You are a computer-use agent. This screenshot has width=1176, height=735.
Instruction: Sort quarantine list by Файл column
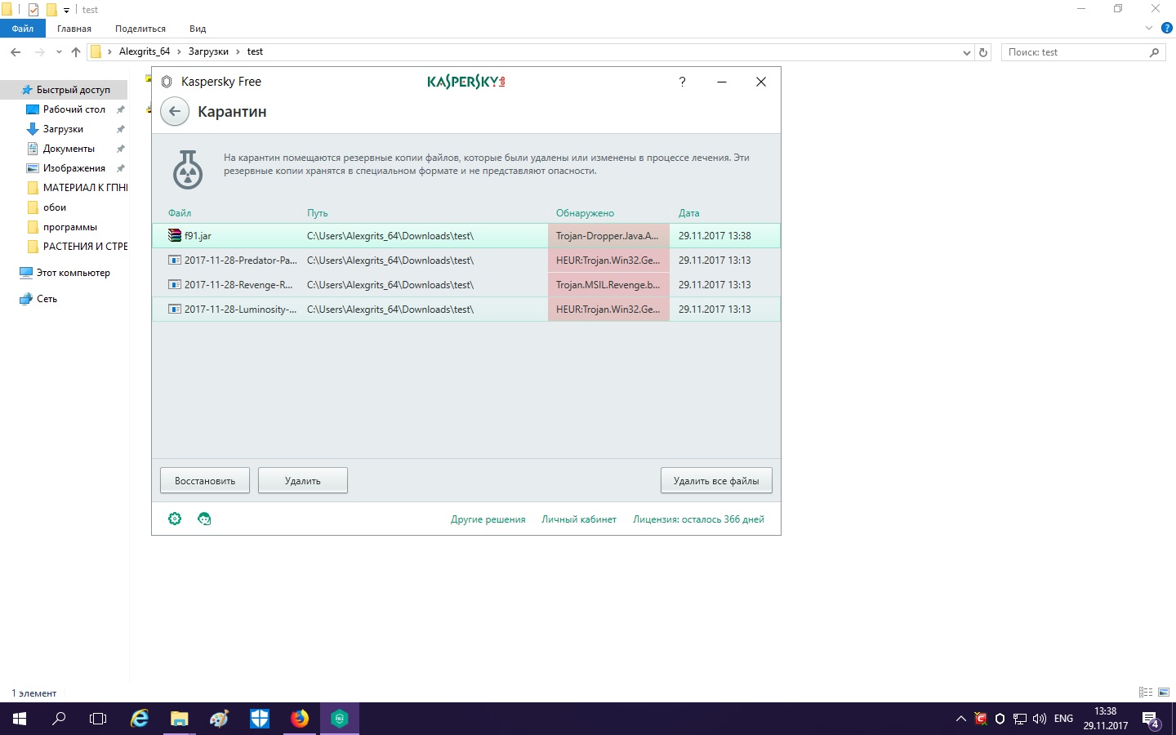(x=180, y=213)
